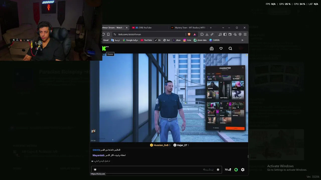Select the GLASSES clothing tile

[x=237, y=77]
